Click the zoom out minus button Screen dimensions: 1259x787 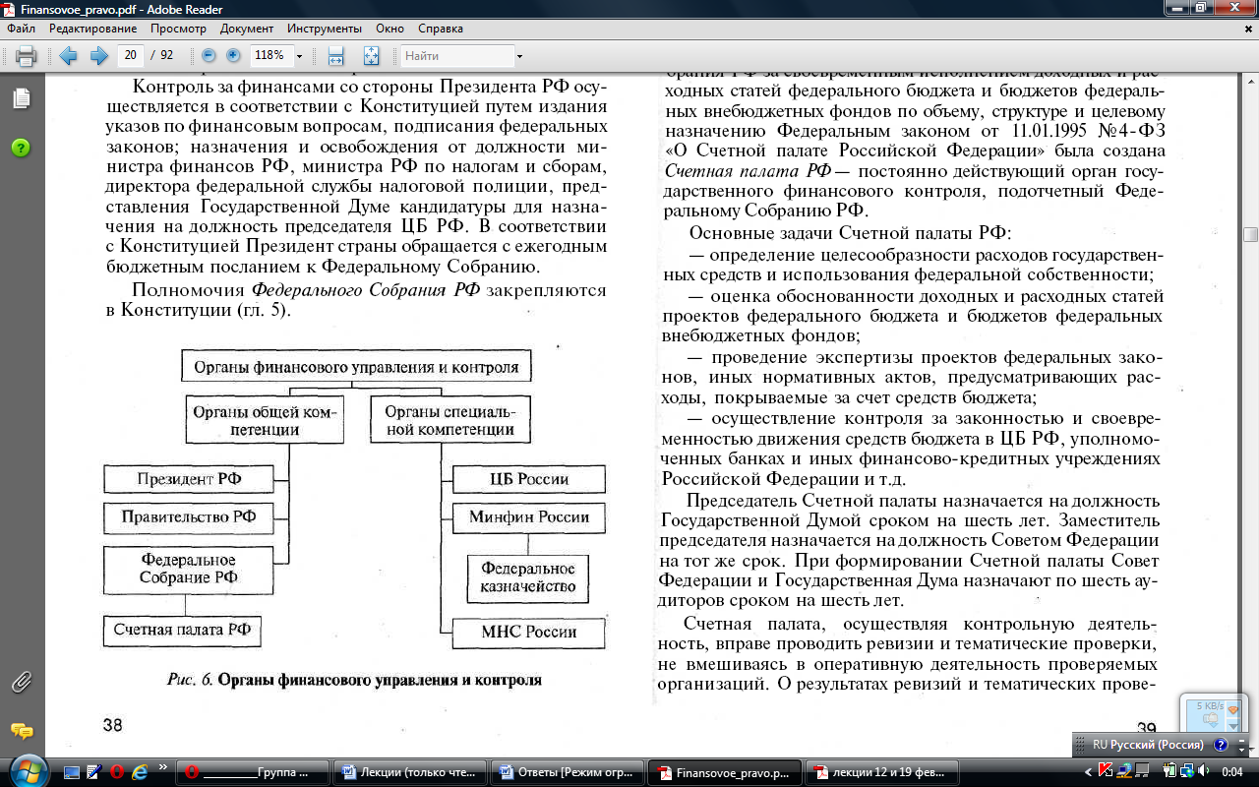(209, 56)
